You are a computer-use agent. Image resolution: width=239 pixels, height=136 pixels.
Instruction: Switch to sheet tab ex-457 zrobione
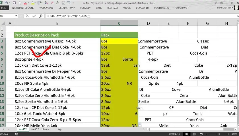[40, 129]
